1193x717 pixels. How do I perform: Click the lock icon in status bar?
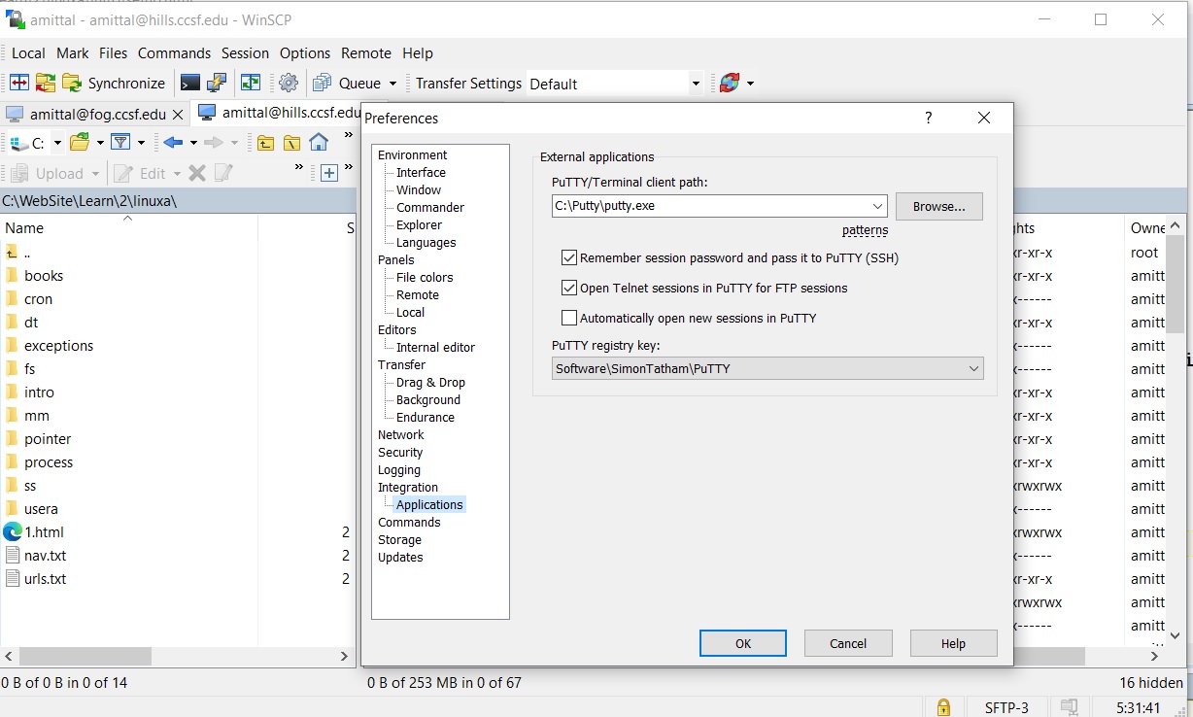click(941, 707)
